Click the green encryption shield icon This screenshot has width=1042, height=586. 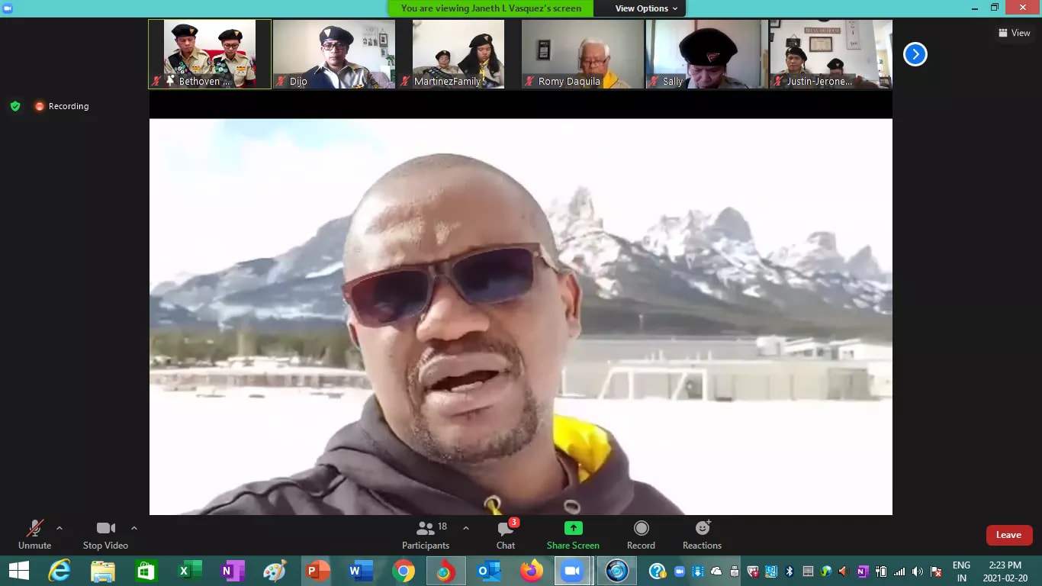tap(15, 106)
